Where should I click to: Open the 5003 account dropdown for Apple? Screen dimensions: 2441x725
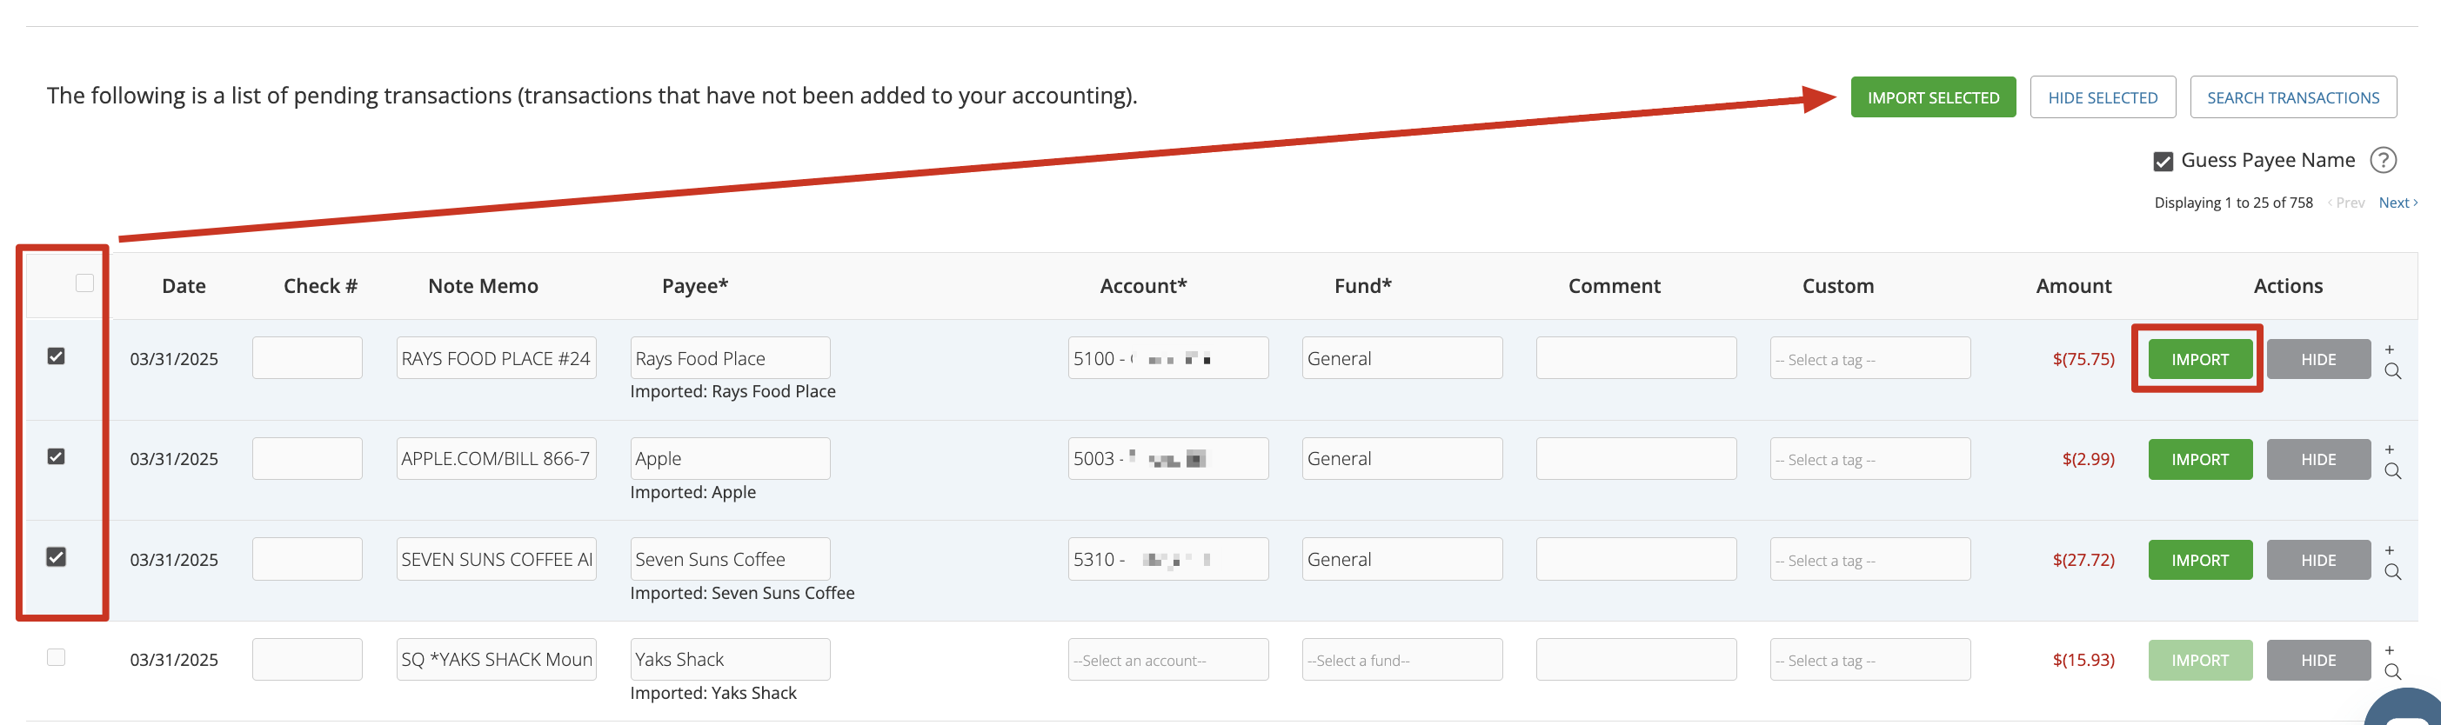tap(1167, 459)
